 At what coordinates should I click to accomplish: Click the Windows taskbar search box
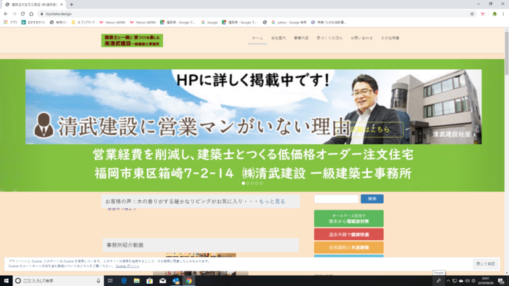tap(57, 281)
